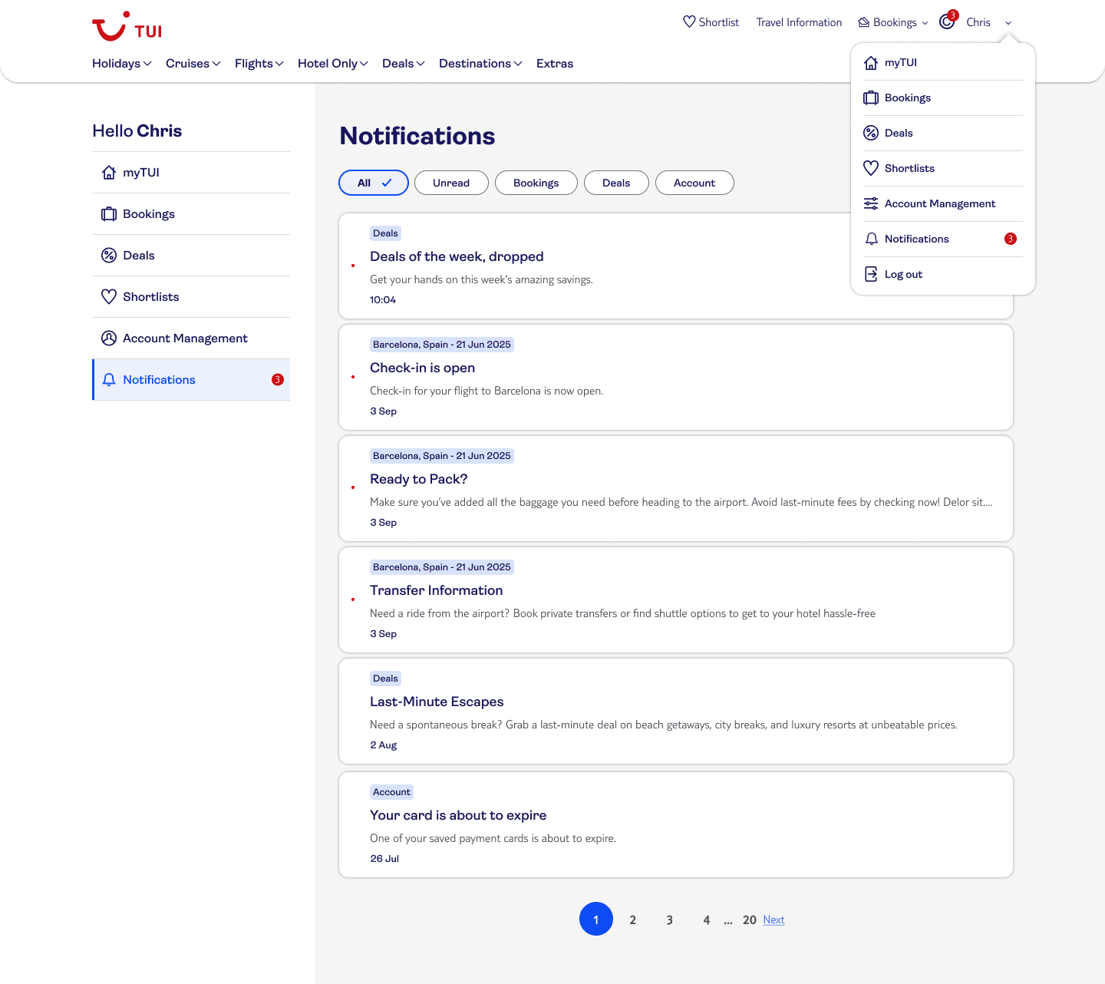This screenshot has height=984, width=1105.
Task: Click the red notification badge in sidebar
Action: pos(278,380)
